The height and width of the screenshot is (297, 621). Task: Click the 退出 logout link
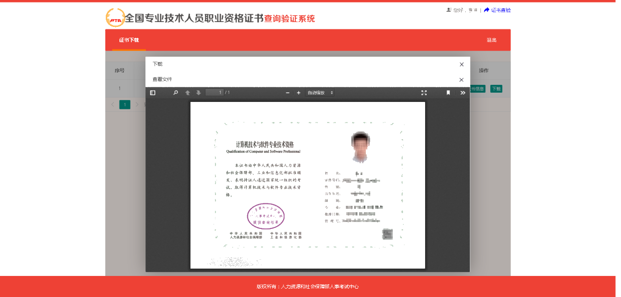491,40
